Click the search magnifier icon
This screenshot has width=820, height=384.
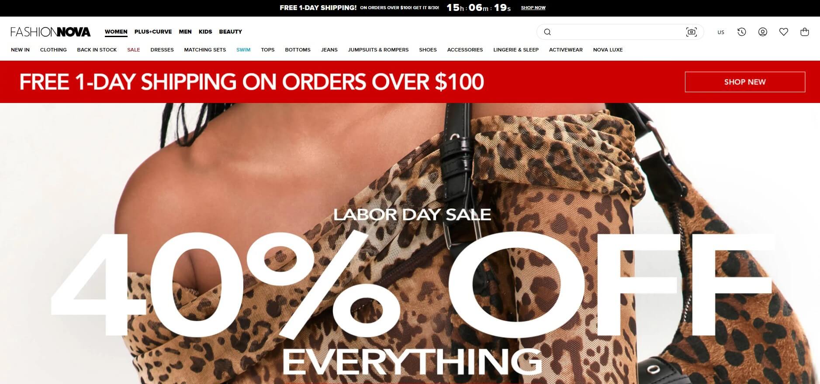click(x=547, y=32)
